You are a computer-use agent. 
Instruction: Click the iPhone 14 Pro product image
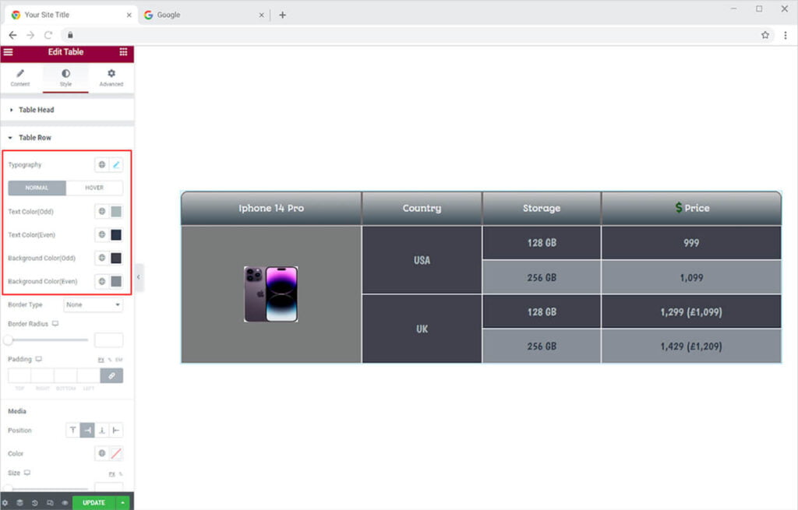[270, 294]
